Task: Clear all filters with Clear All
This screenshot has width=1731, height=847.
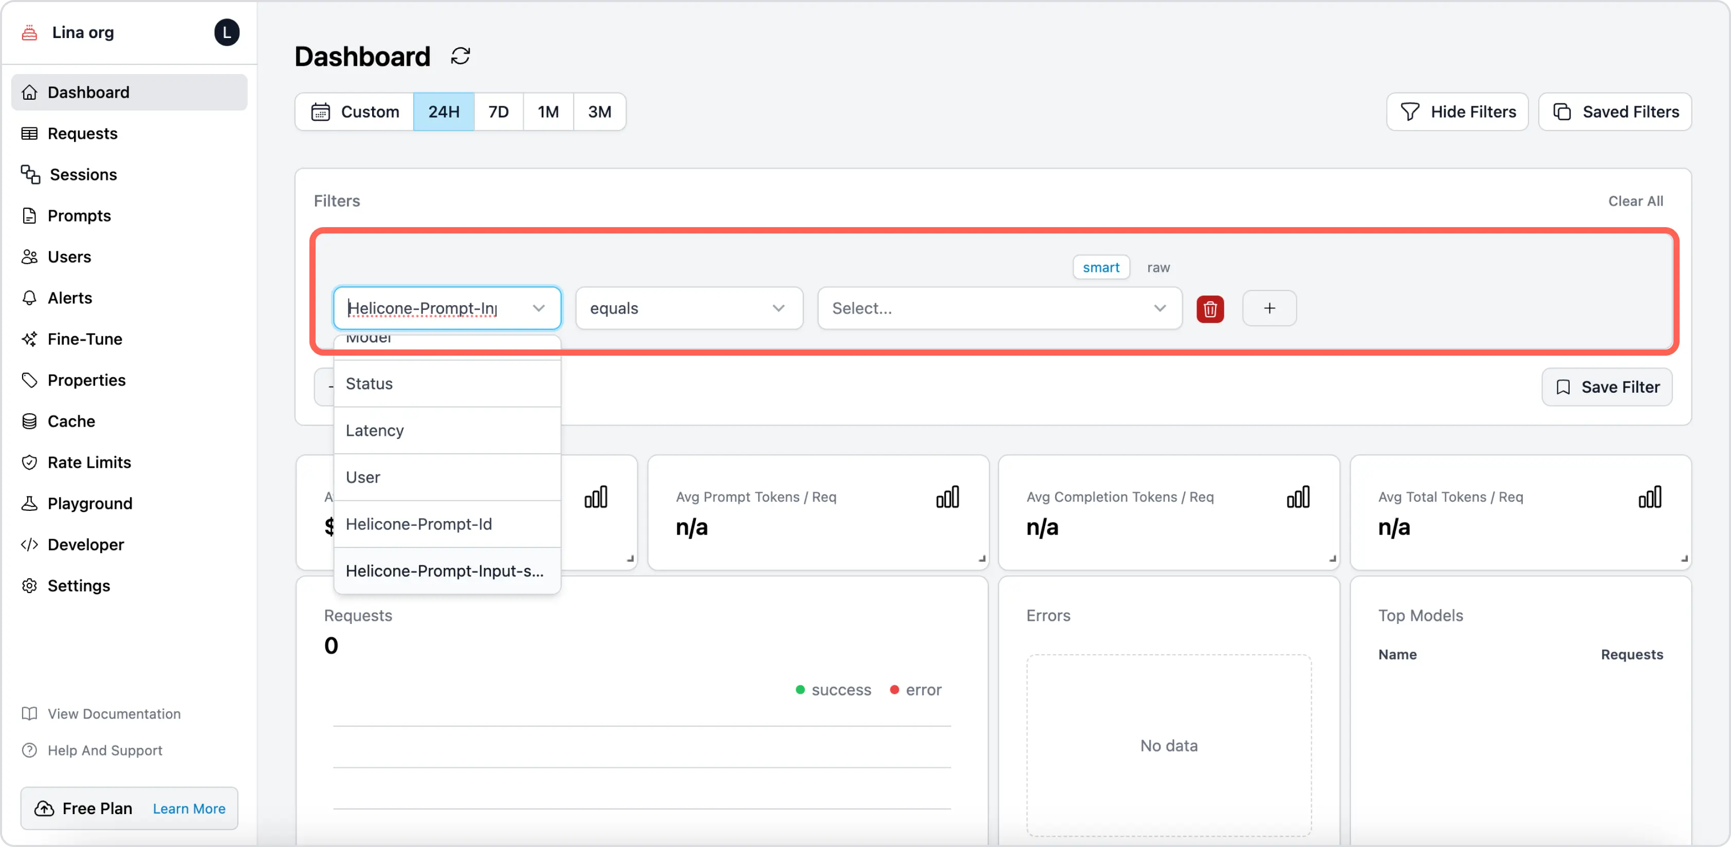Action: click(1636, 200)
